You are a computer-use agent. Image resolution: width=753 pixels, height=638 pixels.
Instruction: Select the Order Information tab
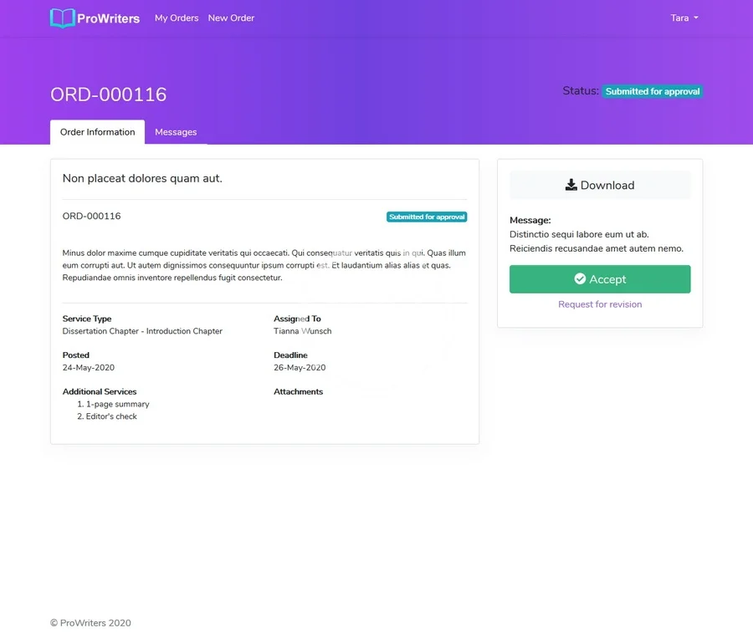[x=97, y=132]
